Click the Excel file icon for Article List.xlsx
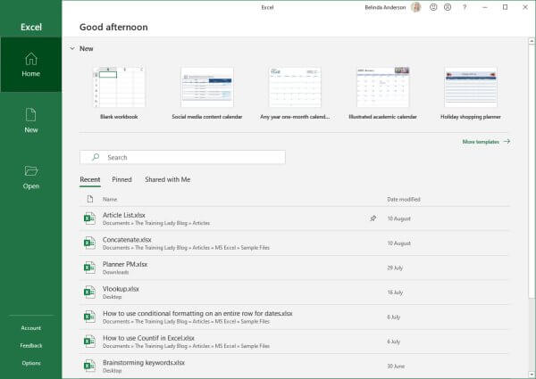This screenshot has width=536, height=379. click(89, 218)
